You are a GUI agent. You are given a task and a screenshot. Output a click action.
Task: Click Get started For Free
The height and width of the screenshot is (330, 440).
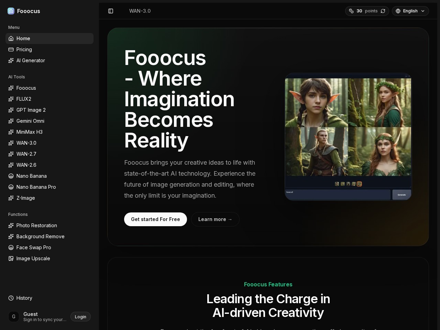tap(155, 219)
